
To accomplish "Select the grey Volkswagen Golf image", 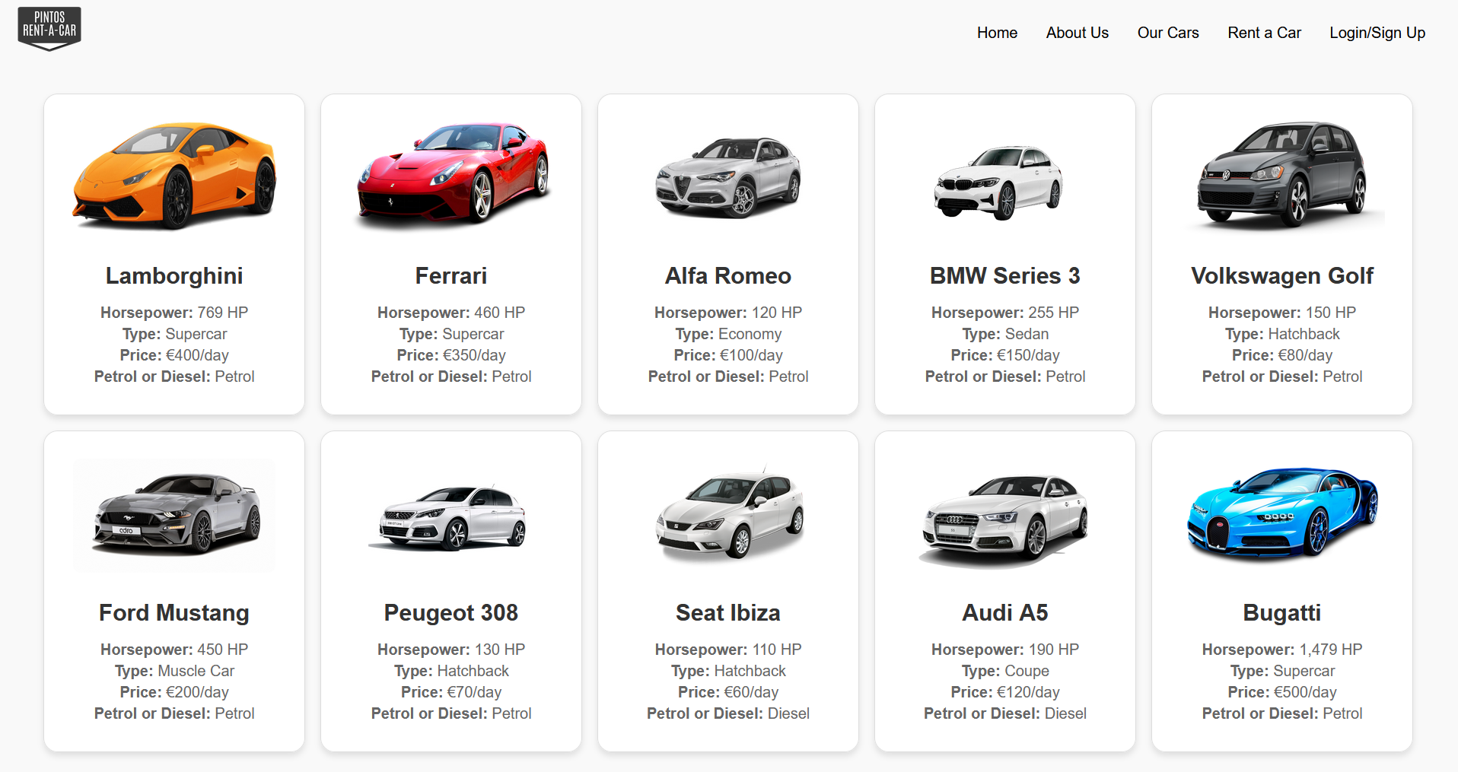I will coord(1282,176).
